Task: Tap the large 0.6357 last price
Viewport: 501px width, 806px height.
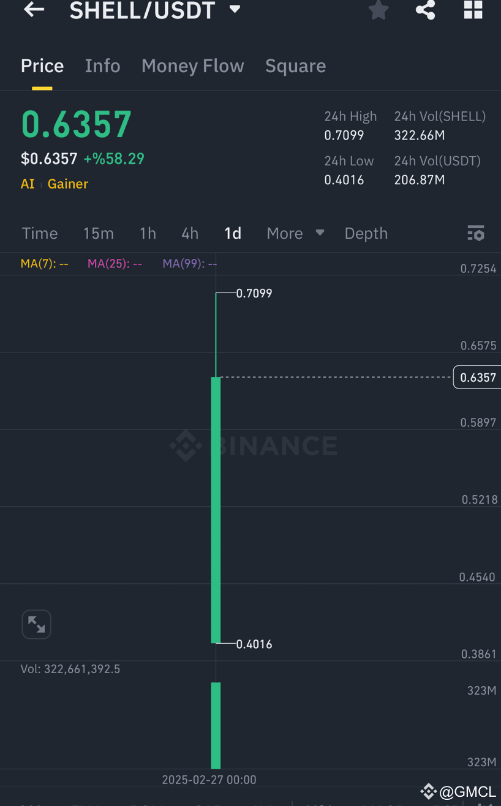Action: pos(77,125)
